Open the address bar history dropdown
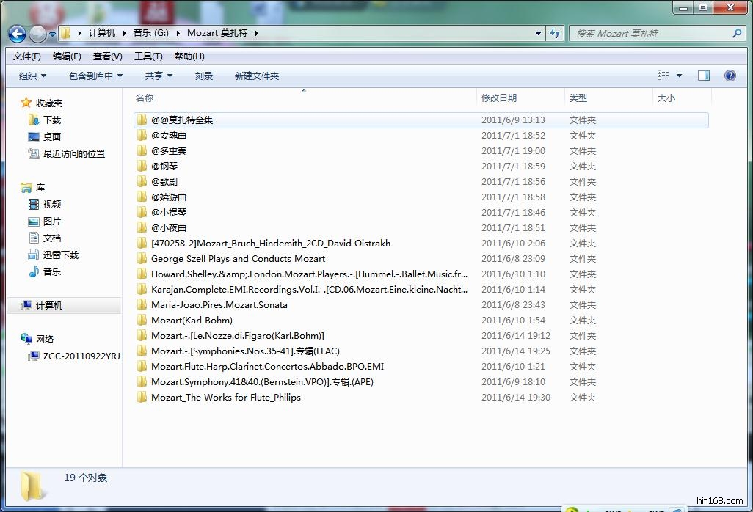 pyautogui.click(x=539, y=33)
